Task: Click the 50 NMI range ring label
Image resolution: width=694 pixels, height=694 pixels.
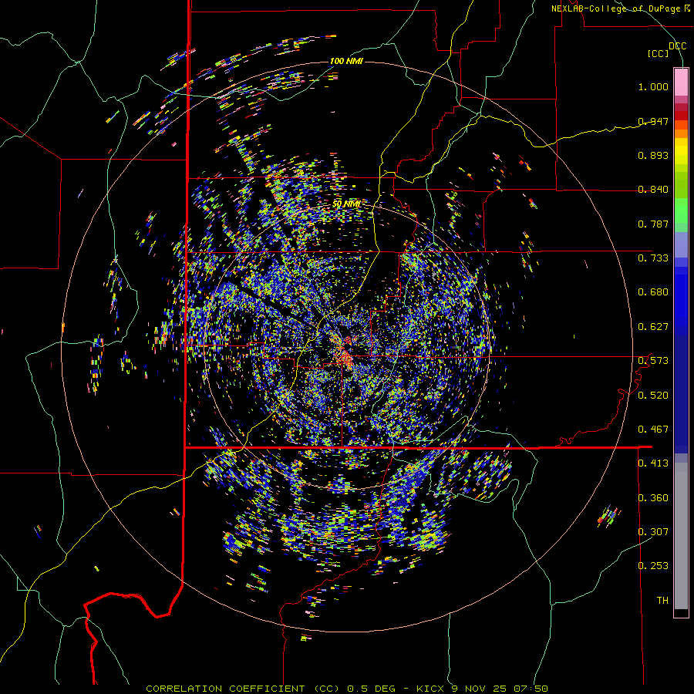Action: [346, 204]
